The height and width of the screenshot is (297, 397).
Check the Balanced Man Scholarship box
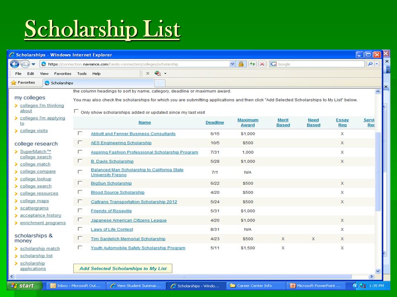80,172
